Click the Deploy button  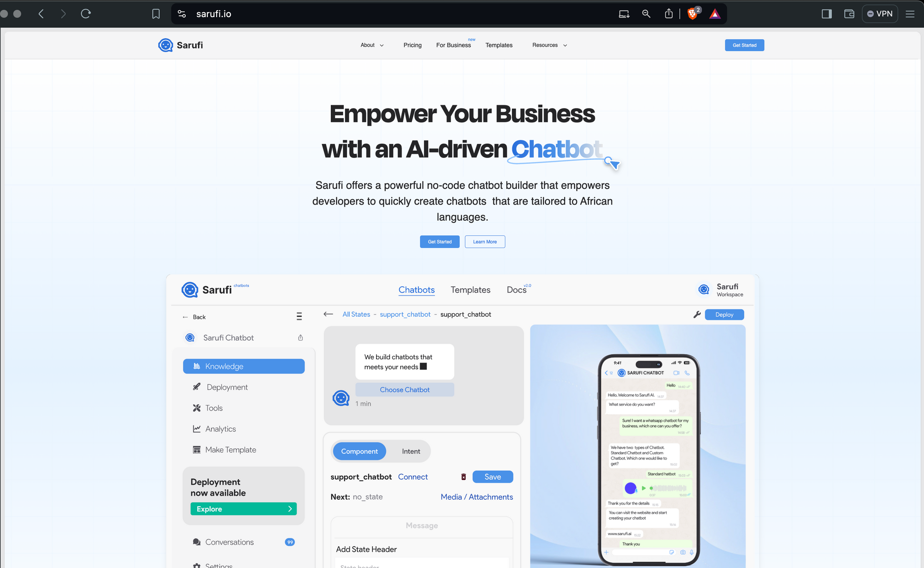point(725,314)
